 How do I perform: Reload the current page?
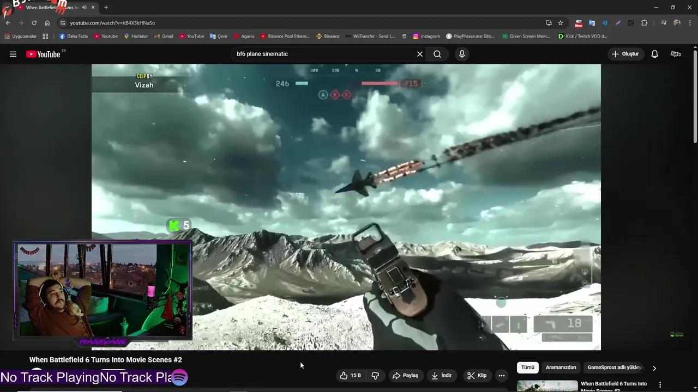(x=34, y=23)
